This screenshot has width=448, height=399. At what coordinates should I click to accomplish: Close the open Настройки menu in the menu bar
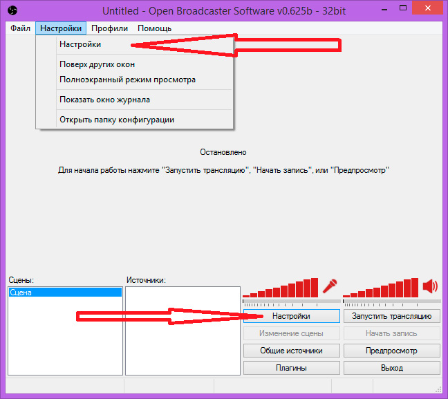[61, 28]
